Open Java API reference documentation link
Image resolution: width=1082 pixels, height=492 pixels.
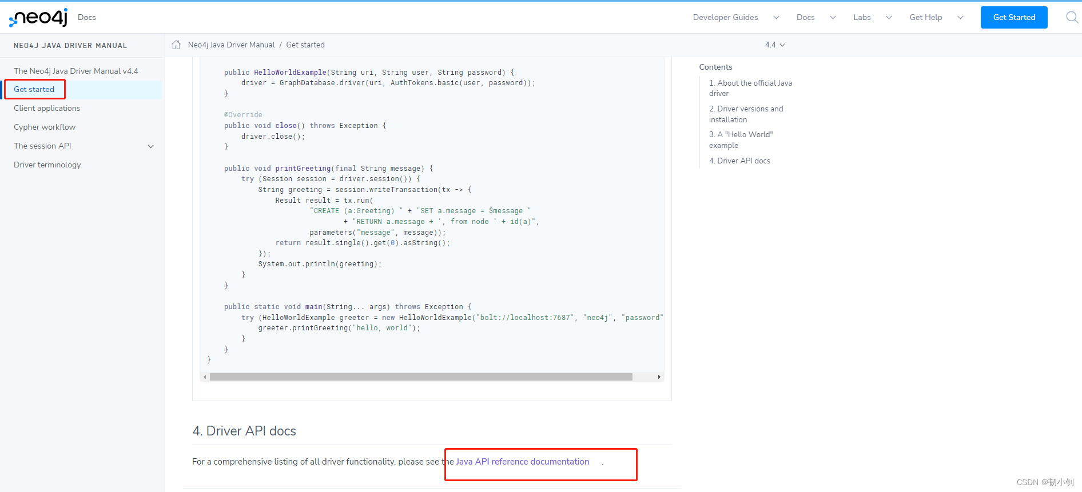[x=523, y=462]
